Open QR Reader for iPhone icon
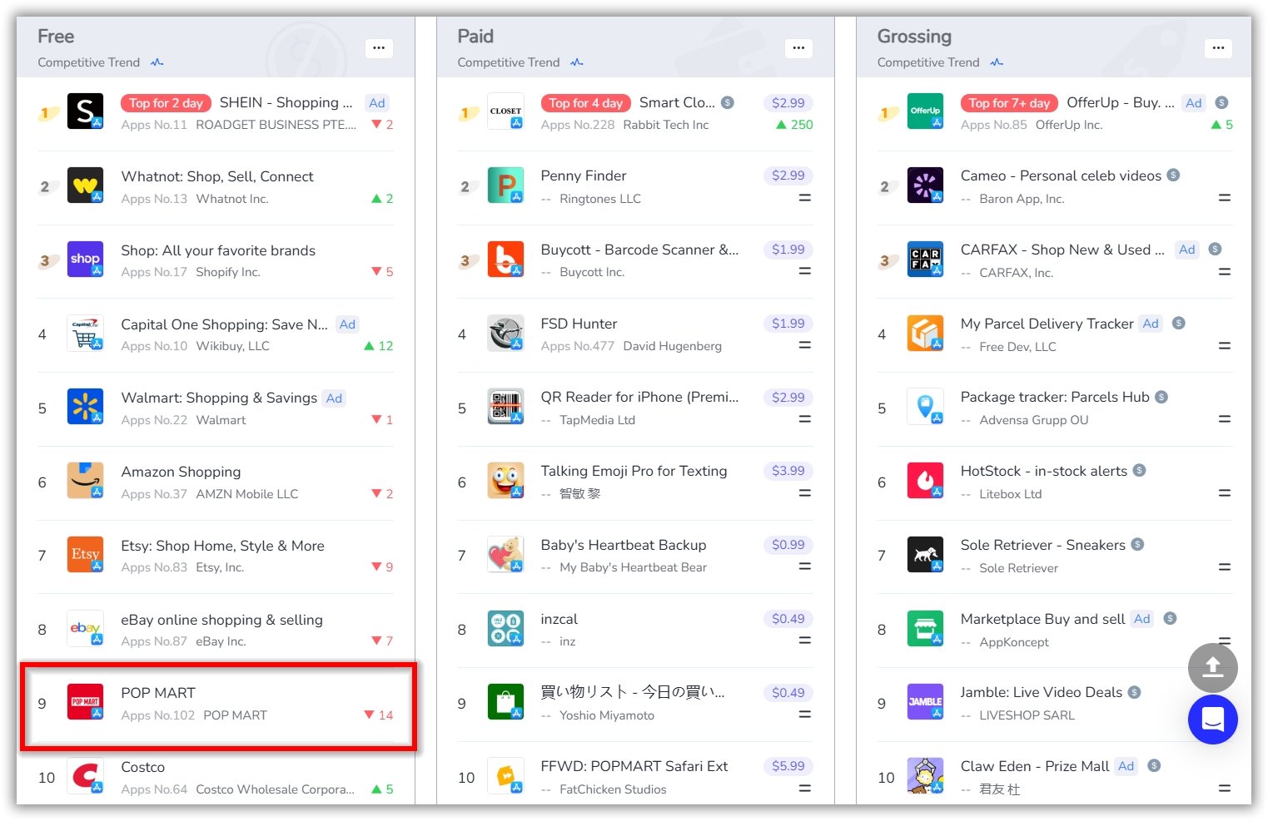1268x821 pixels. pos(505,407)
